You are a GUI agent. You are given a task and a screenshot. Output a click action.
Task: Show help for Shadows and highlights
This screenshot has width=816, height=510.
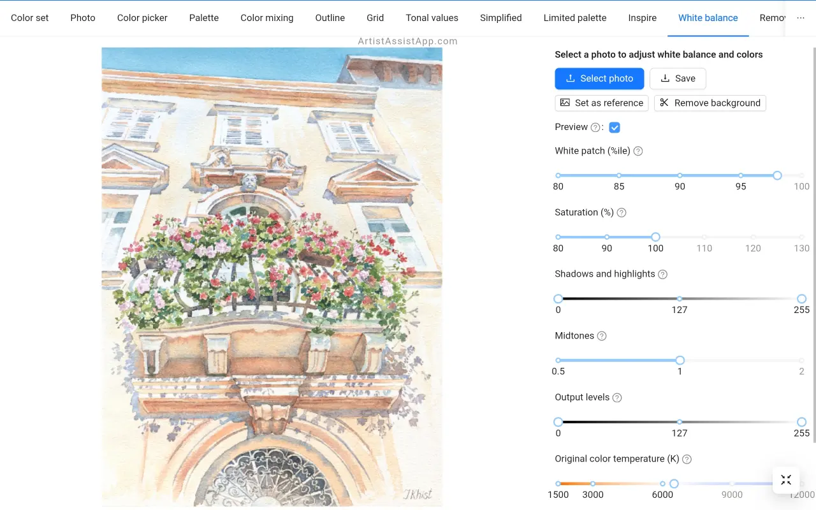(x=662, y=275)
